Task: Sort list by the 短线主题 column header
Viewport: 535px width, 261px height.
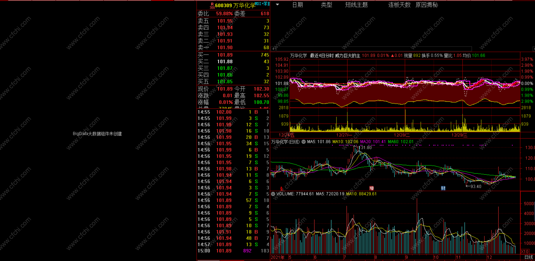Action: coord(356,5)
